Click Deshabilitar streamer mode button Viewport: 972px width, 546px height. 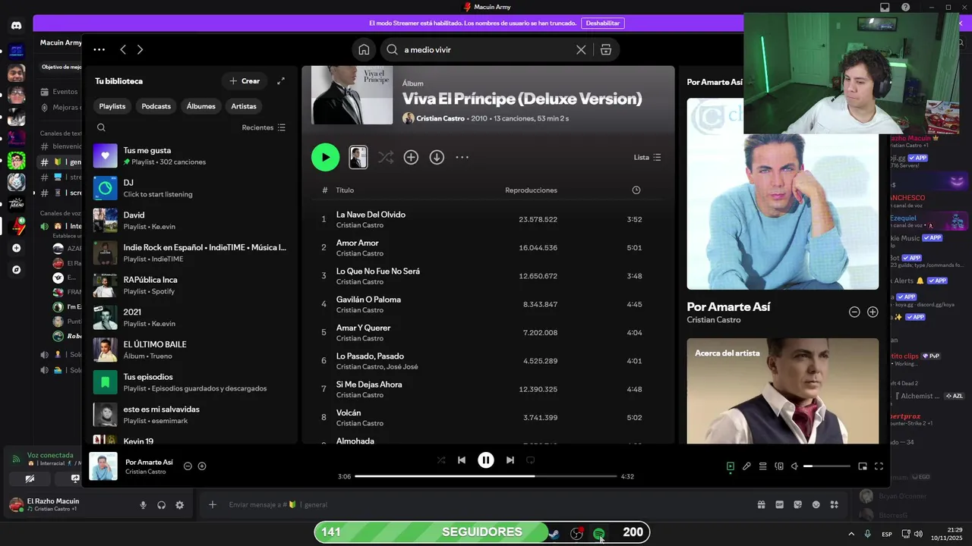click(603, 24)
